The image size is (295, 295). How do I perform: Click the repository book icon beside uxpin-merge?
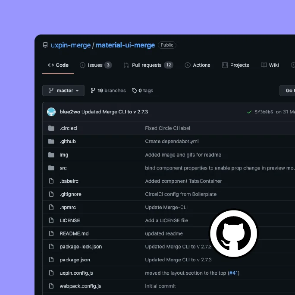(45, 45)
